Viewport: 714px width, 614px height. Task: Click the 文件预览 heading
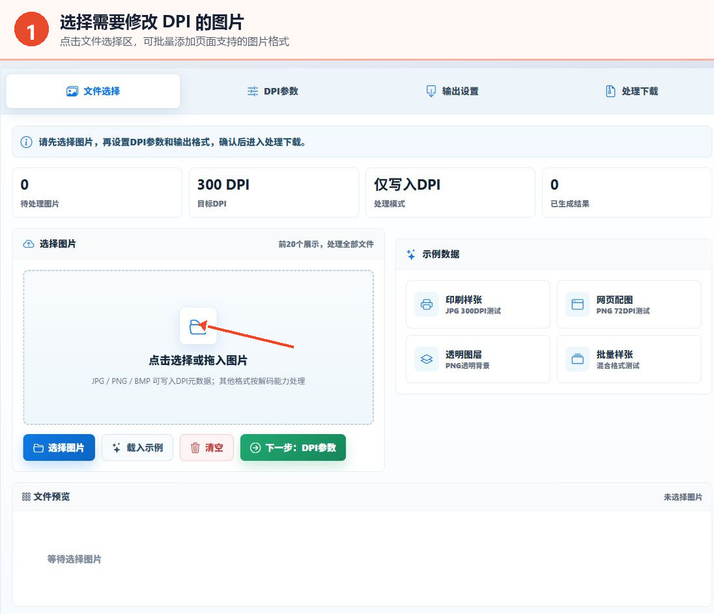click(x=51, y=497)
